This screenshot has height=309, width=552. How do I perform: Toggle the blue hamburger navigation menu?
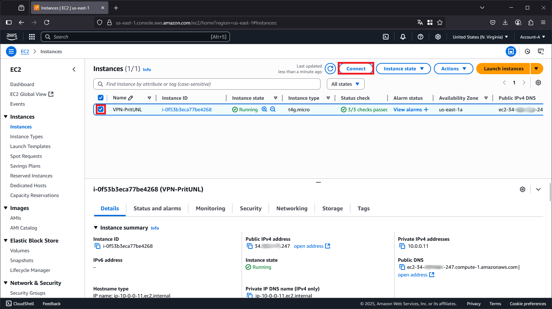tap(11, 51)
